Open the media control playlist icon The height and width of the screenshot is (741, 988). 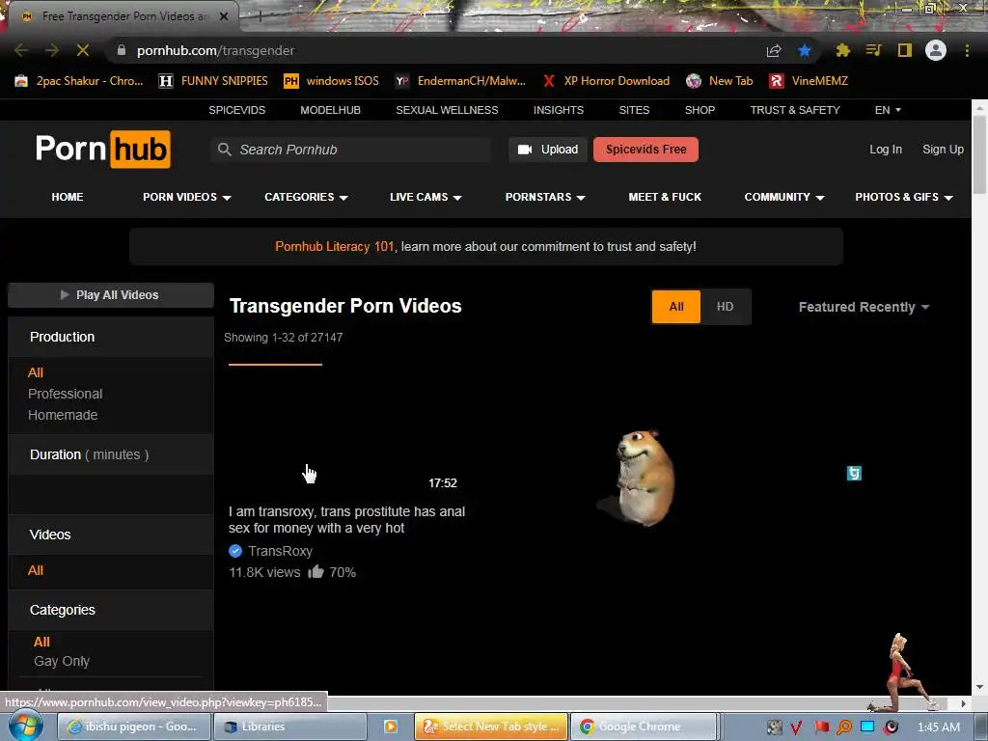[873, 50]
